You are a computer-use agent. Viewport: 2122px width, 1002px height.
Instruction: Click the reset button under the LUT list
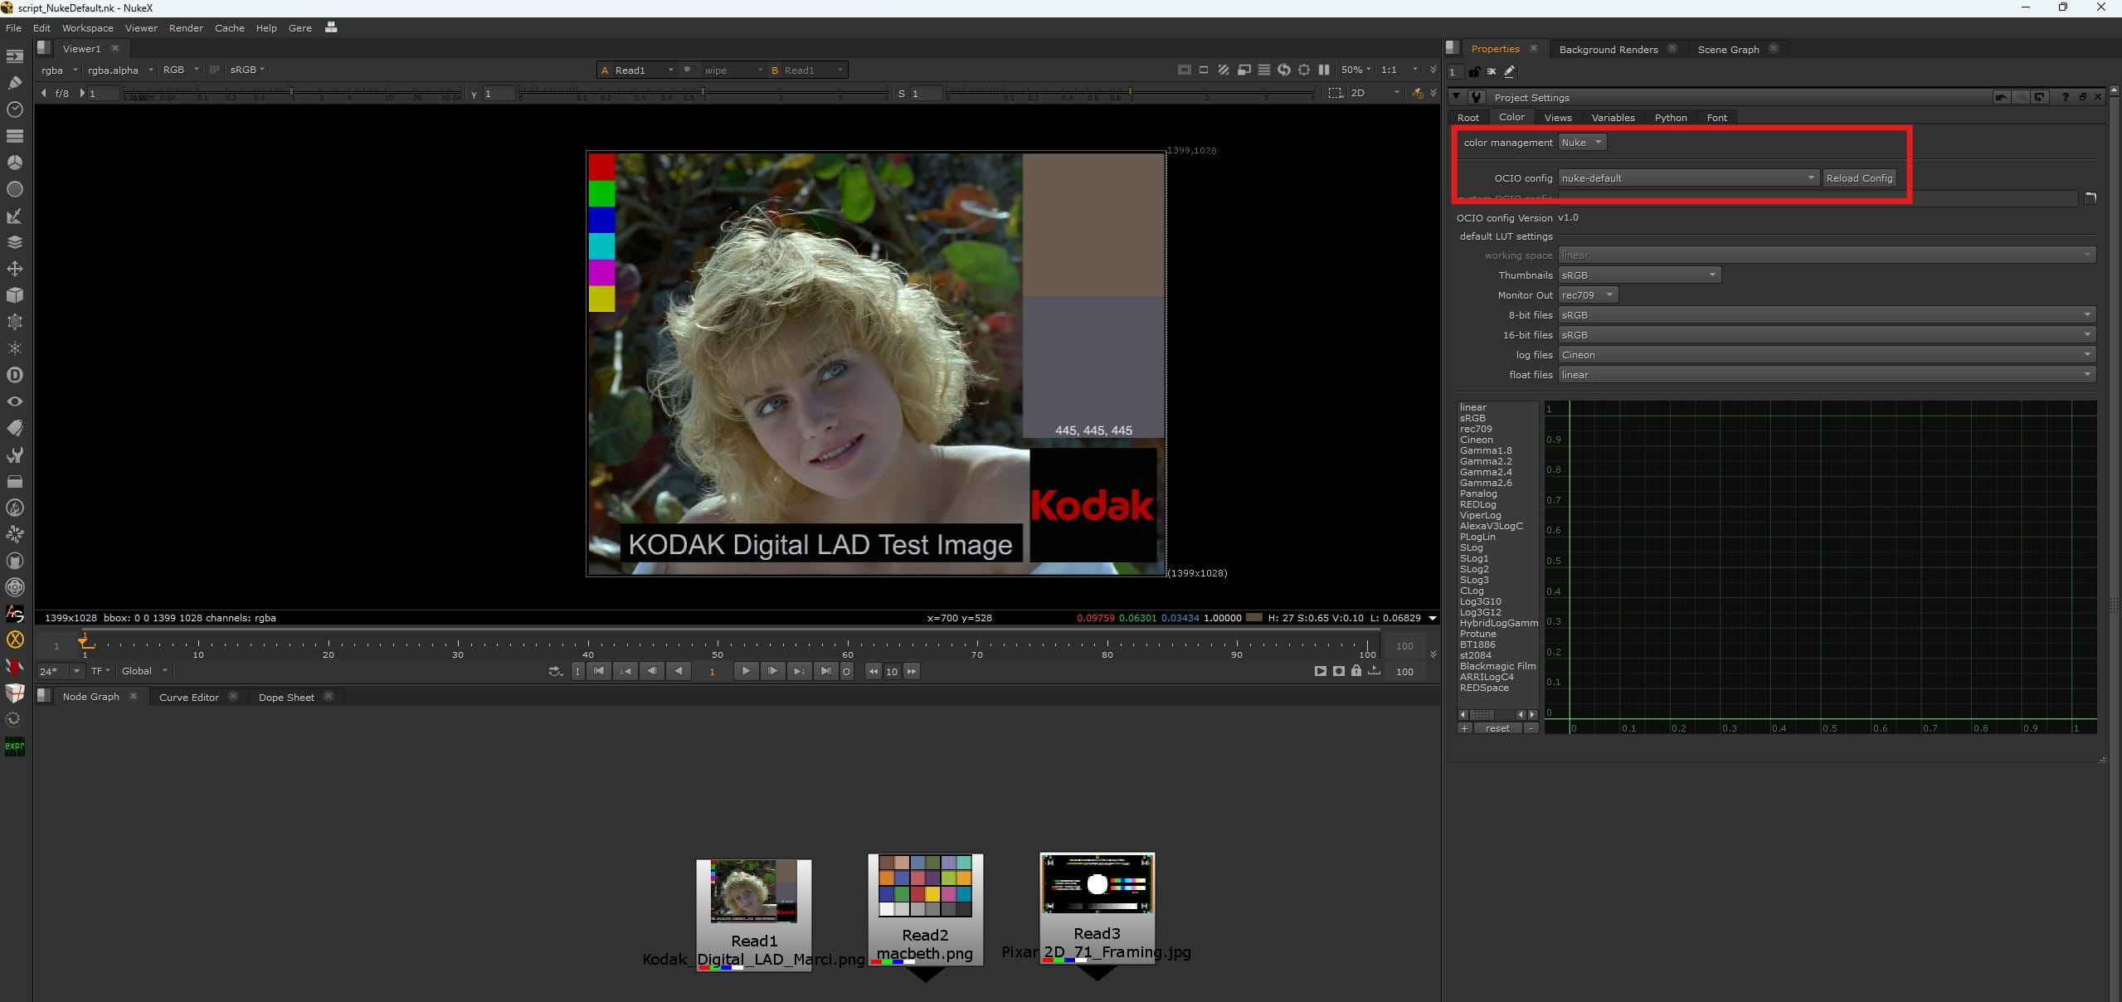click(1497, 728)
